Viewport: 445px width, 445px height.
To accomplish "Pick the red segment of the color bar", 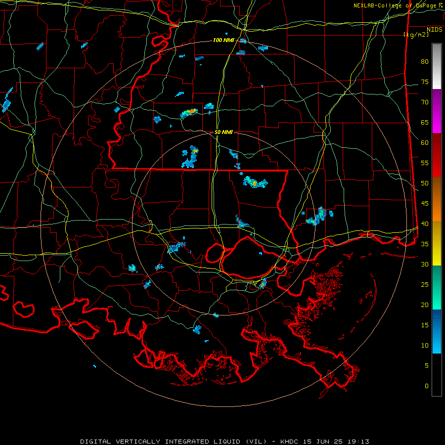I will [437, 155].
